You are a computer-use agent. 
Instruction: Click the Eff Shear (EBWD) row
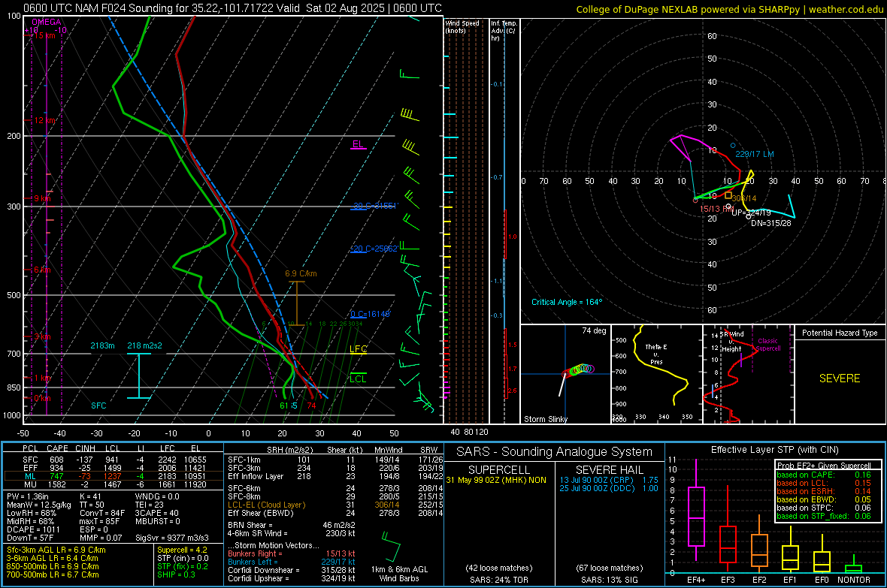[335, 513]
